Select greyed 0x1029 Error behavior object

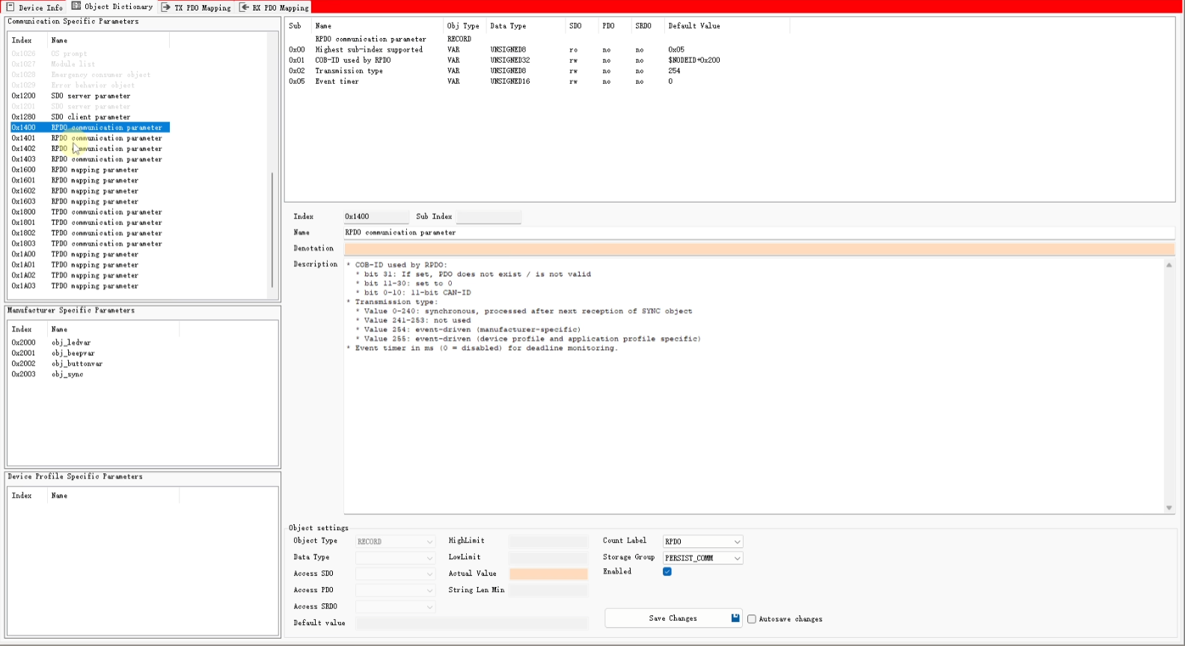click(x=90, y=85)
